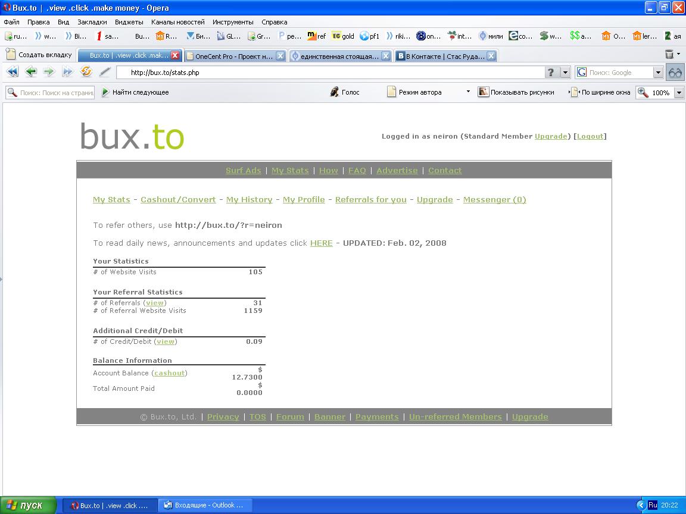Click Найти следующее (find next) button

click(x=135, y=92)
